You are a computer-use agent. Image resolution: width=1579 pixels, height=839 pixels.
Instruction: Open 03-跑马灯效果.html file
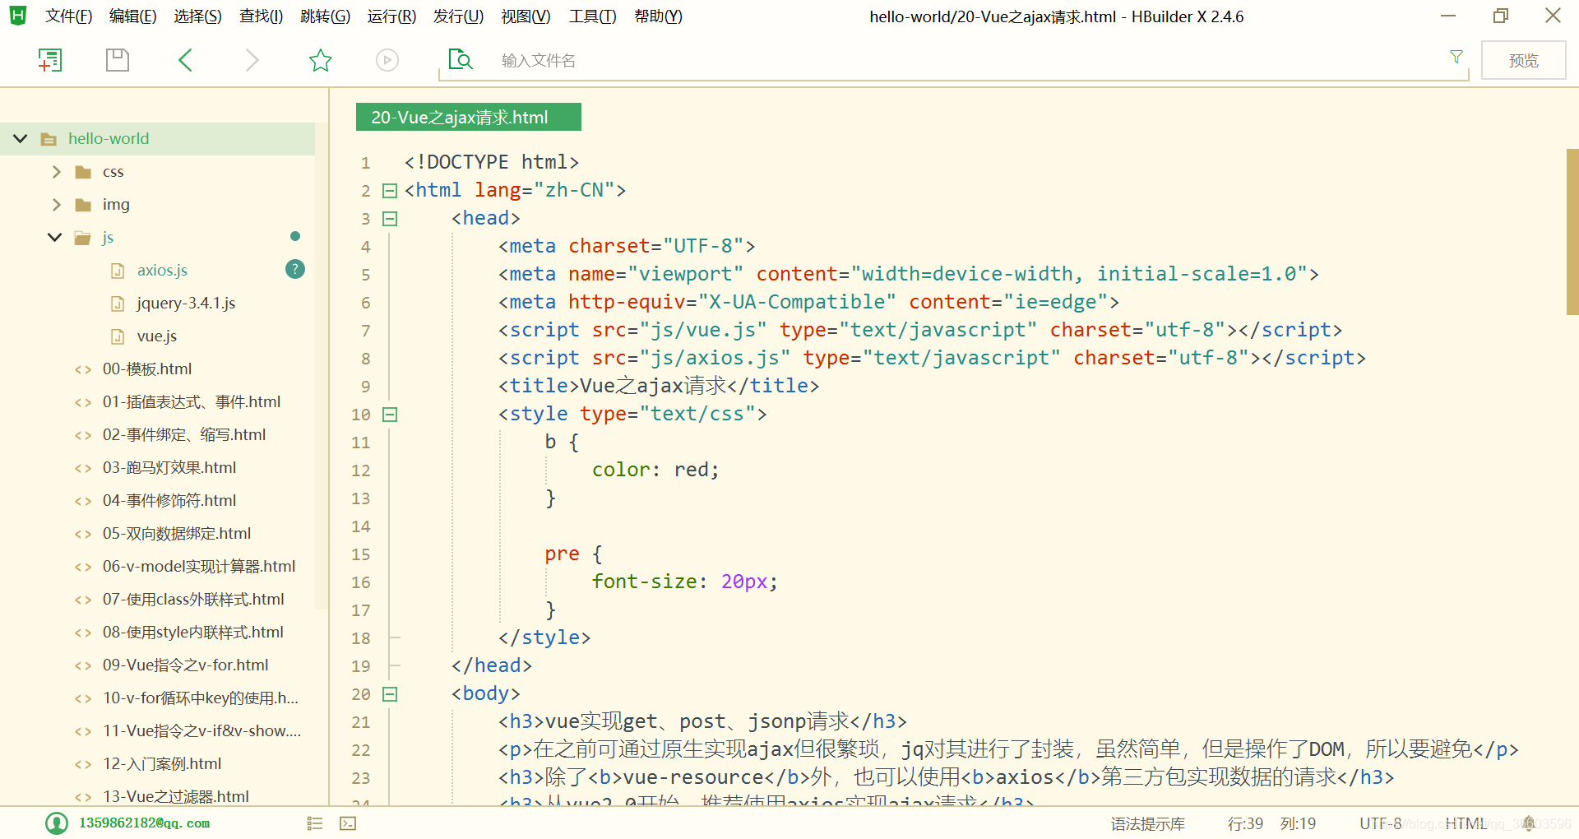[x=169, y=468]
